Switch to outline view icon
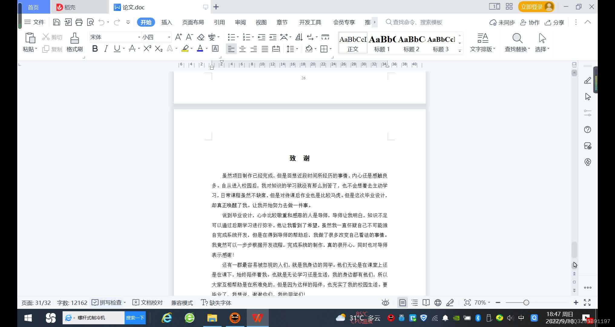This screenshot has height=327, width=615. [x=414, y=302]
